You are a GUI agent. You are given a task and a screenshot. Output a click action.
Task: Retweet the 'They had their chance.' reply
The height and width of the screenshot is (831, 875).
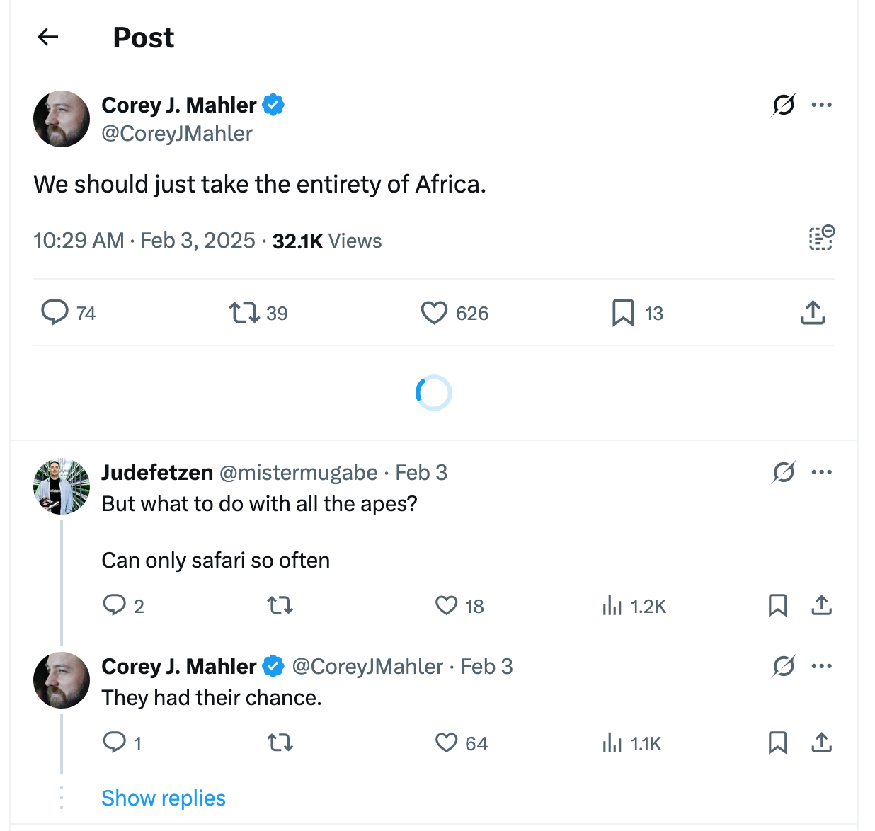(280, 743)
